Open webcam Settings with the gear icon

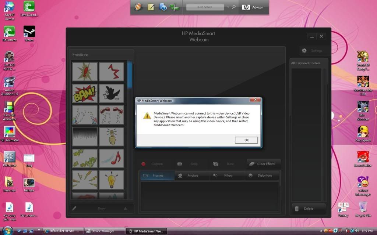[304, 51]
